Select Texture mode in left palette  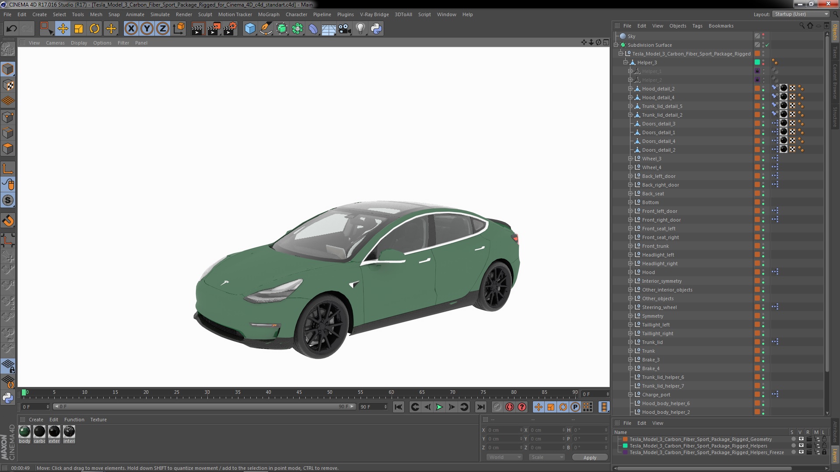point(8,85)
